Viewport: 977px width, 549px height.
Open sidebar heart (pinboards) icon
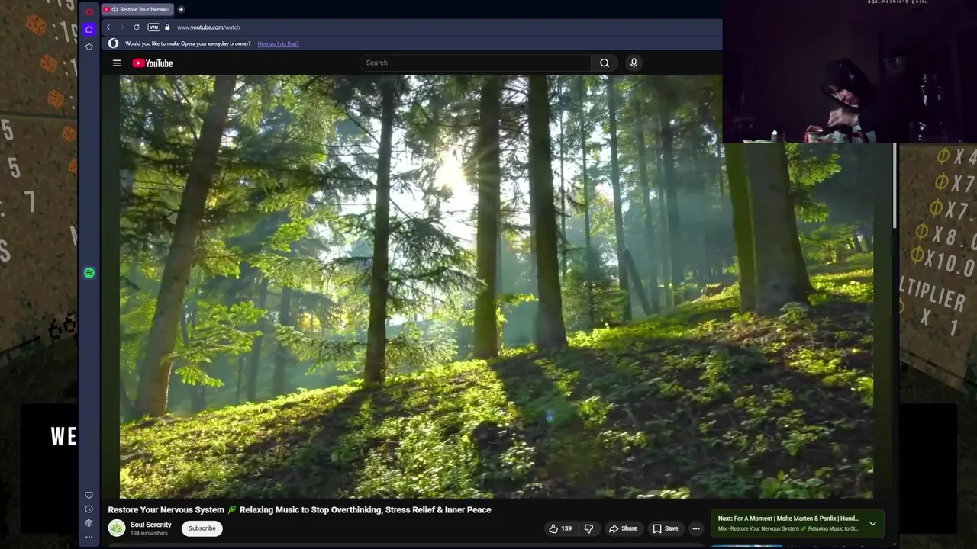pos(89,495)
